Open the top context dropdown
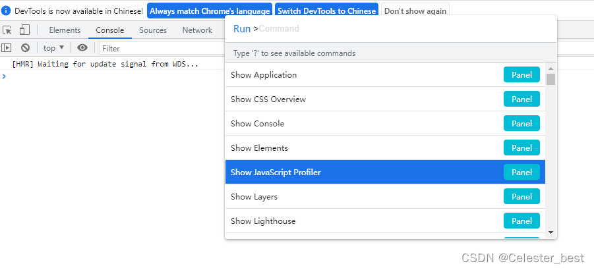This screenshot has width=594, height=270. pyautogui.click(x=53, y=48)
